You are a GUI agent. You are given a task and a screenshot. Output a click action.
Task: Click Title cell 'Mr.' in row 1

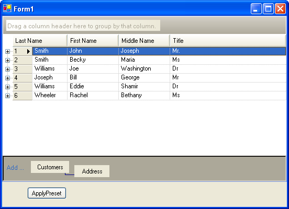click(228, 51)
